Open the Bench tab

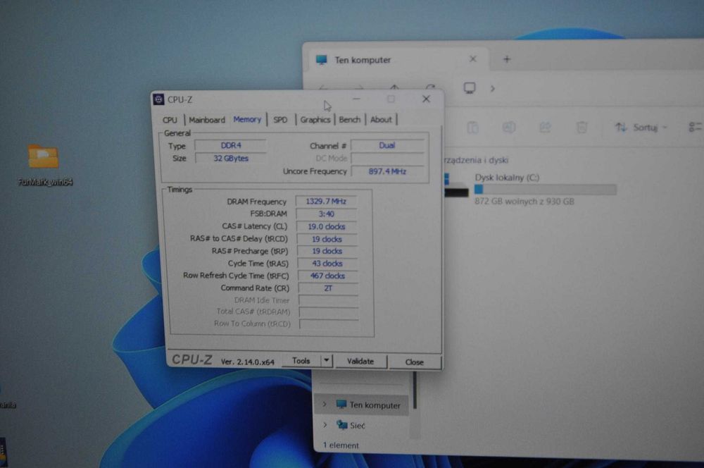pyautogui.click(x=350, y=120)
